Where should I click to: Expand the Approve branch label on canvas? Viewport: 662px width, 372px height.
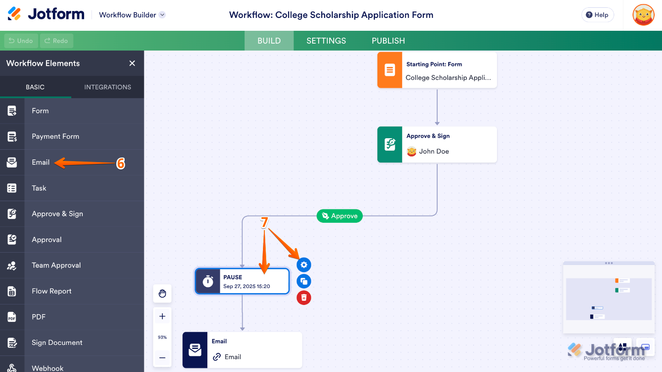click(x=339, y=216)
